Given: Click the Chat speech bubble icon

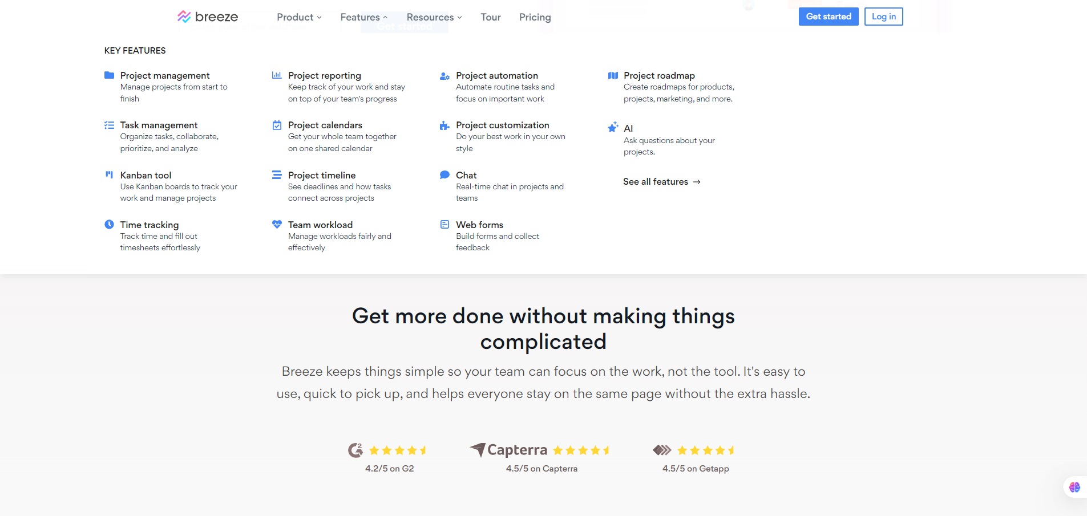Looking at the screenshot, I should pos(445,175).
